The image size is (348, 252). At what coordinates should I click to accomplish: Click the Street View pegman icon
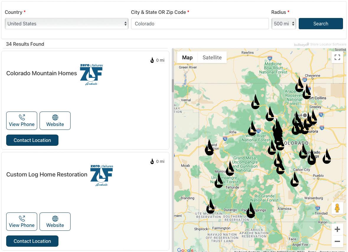pyautogui.click(x=337, y=208)
